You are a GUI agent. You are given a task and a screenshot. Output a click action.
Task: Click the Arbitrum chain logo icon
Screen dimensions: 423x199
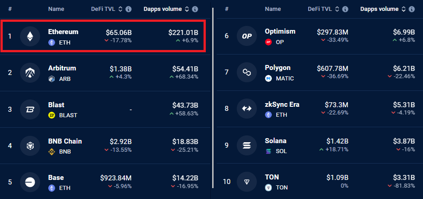pyautogui.click(x=30, y=73)
